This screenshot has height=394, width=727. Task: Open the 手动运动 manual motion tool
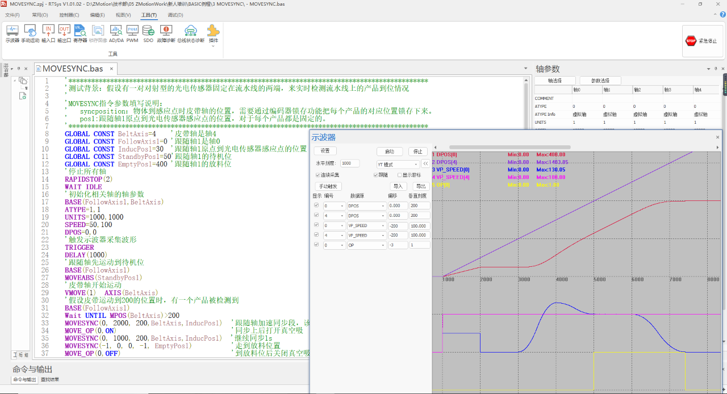point(30,34)
